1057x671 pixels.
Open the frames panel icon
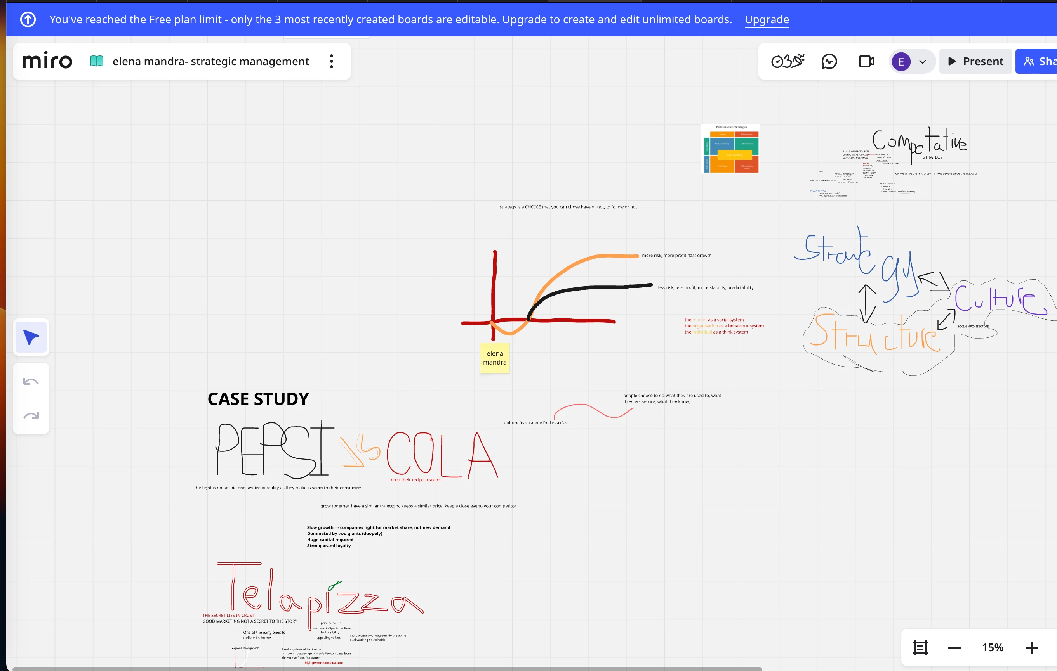920,647
